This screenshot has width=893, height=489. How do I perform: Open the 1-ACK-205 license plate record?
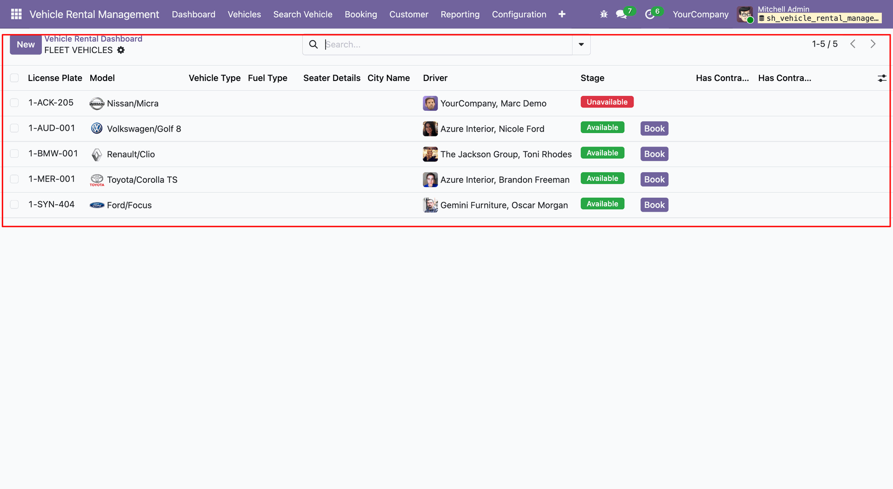click(x=51, y=103)
